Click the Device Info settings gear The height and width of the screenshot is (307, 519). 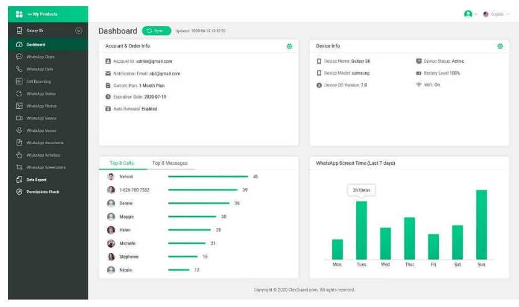click(x=500, y=46)
